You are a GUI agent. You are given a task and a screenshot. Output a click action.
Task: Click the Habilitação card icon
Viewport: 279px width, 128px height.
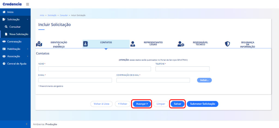[x=4, y=49]
